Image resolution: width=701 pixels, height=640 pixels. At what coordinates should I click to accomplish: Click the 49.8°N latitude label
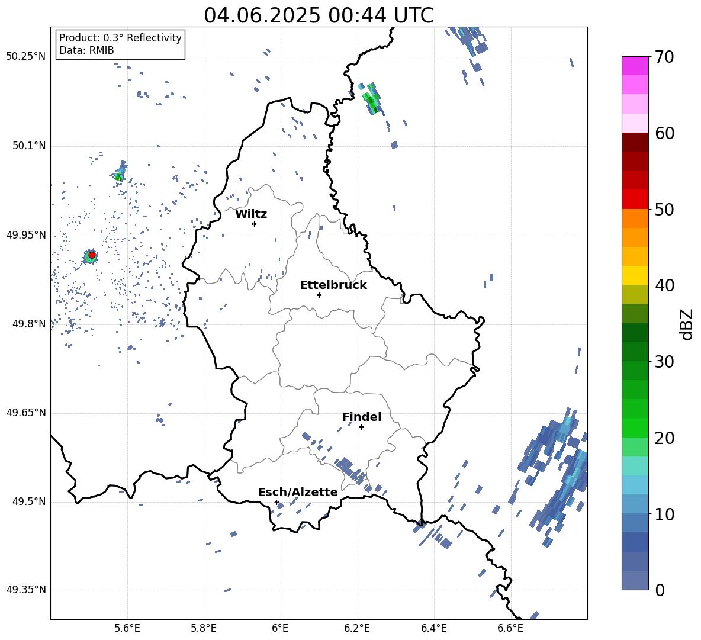(x=28, y=324)
